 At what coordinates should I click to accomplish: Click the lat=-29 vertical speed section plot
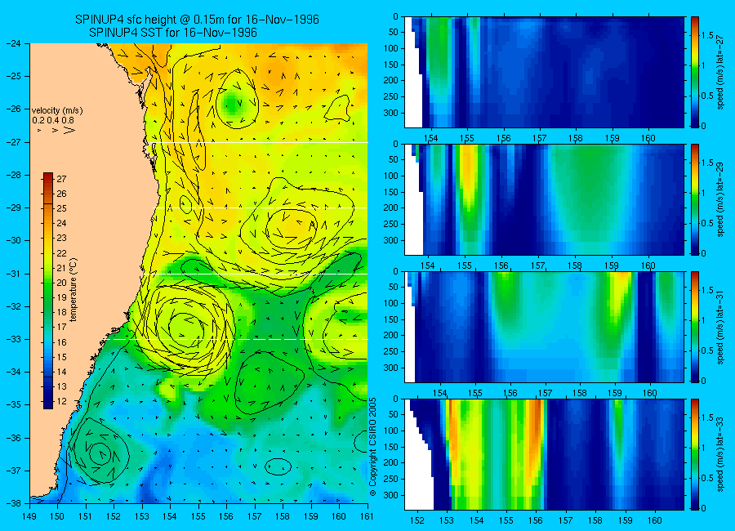coord(544,199)
